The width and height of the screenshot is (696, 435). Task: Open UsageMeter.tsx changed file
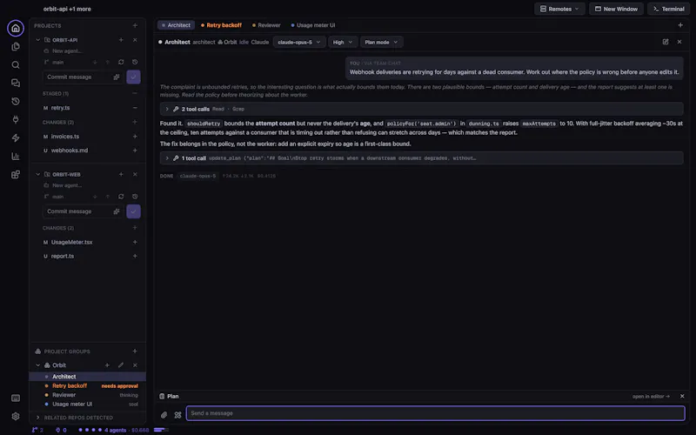pos(71,243)
